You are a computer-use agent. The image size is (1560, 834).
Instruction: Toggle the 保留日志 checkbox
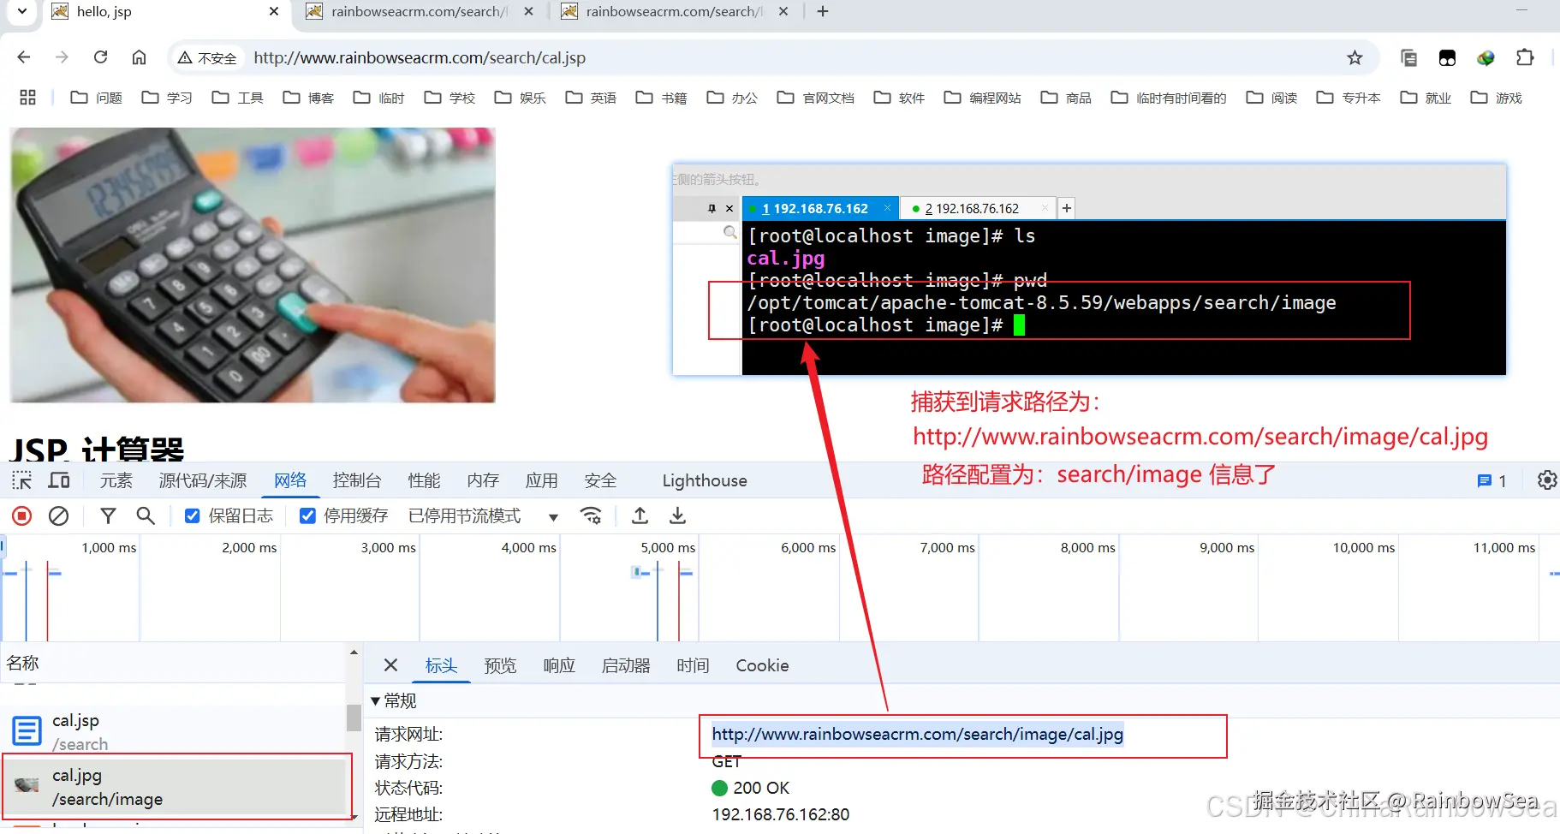click(x=193, y=515)
